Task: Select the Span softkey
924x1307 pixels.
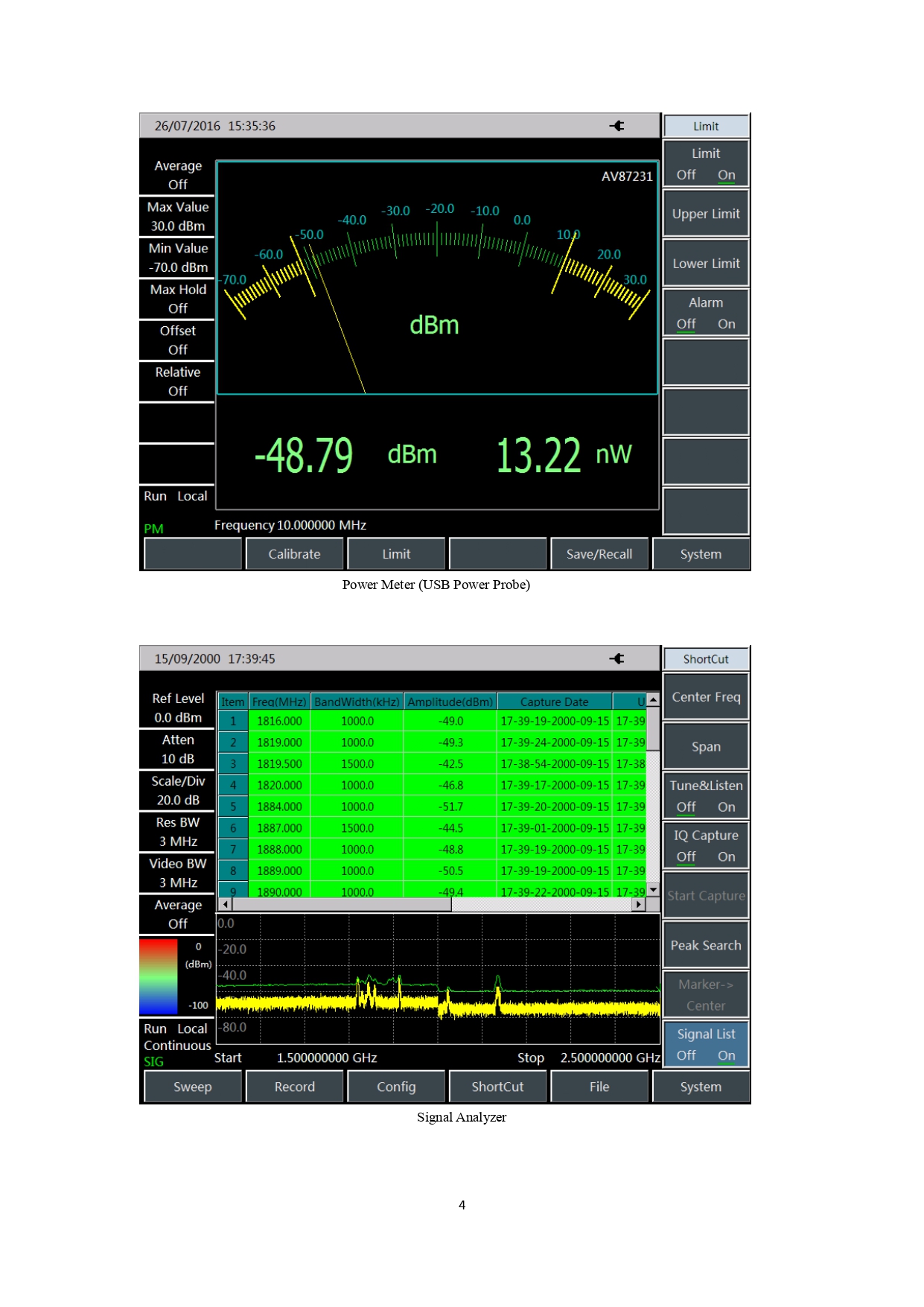Action: [706, 746]
